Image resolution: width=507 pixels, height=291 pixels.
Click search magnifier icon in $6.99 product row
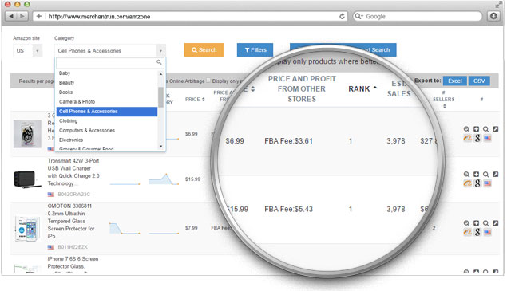[485, 129]
